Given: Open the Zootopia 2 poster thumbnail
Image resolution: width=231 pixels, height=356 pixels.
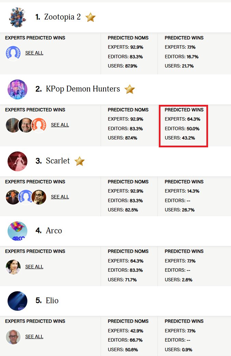Looking at the screenshot, I should [17, 17].
